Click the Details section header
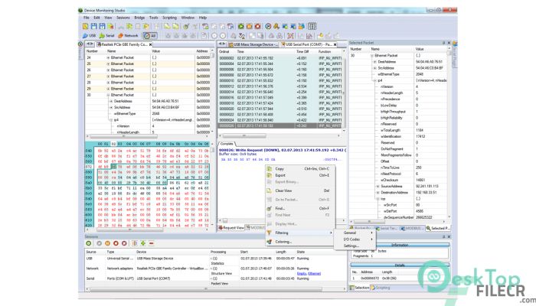The height and width of the screenshot is (306, 536). tap(400, 265)
